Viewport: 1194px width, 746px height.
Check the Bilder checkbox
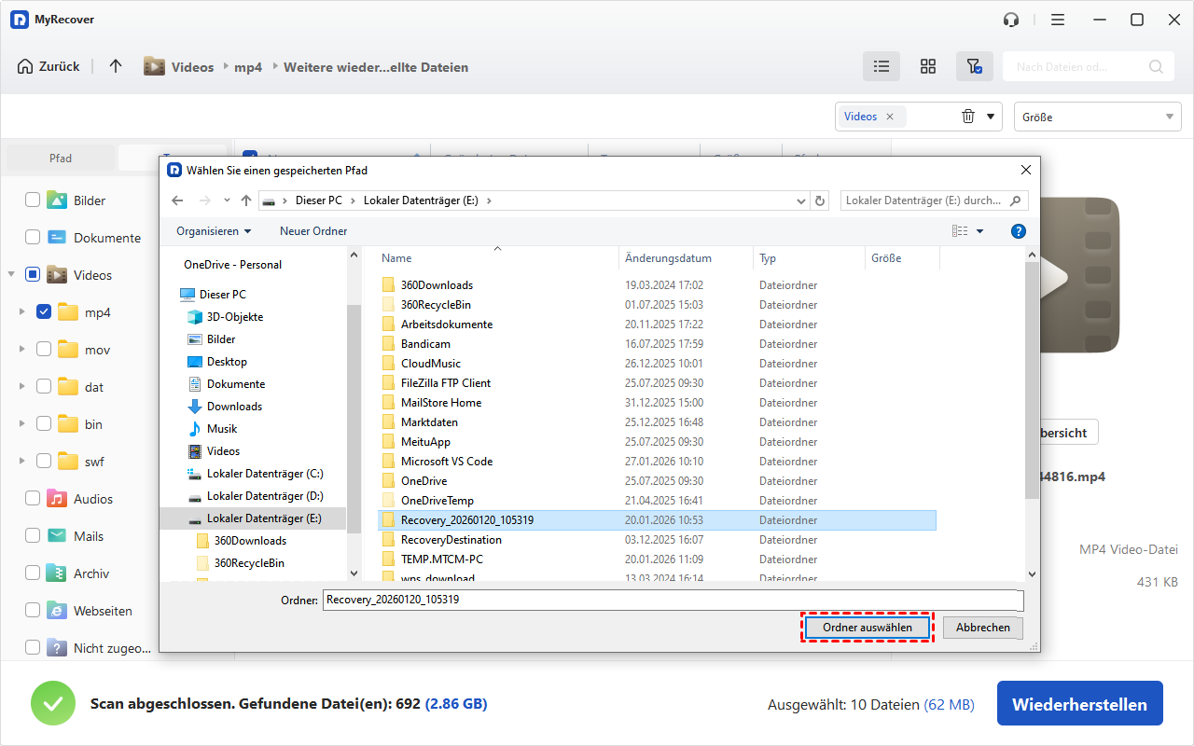(33, 200)
